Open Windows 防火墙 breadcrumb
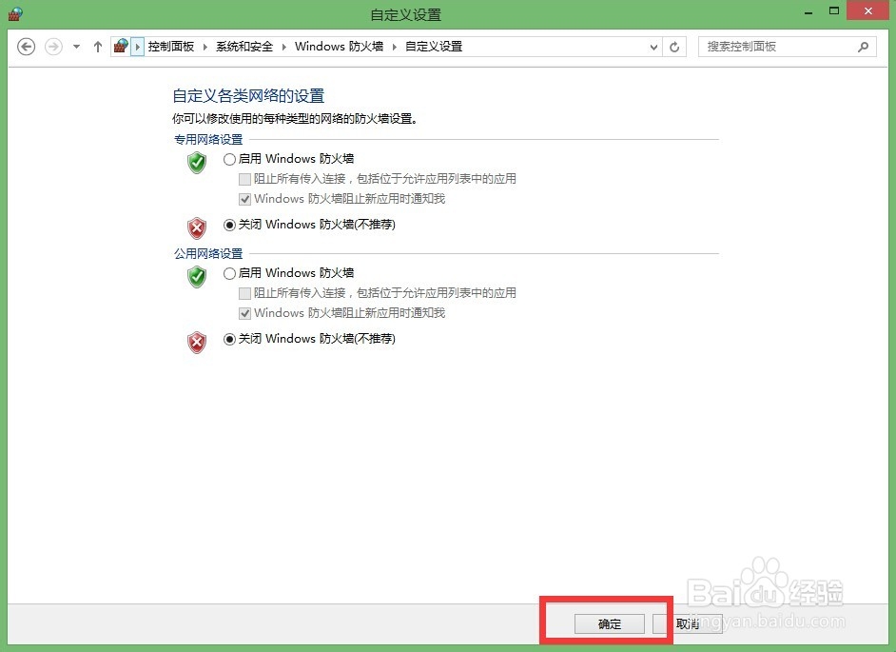 339,47
